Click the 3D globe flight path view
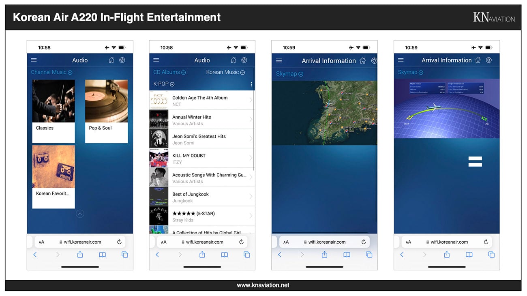Viewport: 527px width, 296px height. (447, 108)
